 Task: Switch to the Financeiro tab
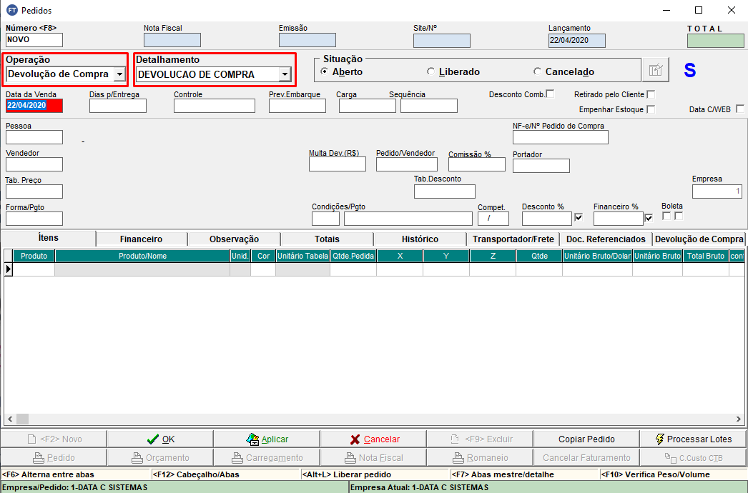tap(141, 239)
